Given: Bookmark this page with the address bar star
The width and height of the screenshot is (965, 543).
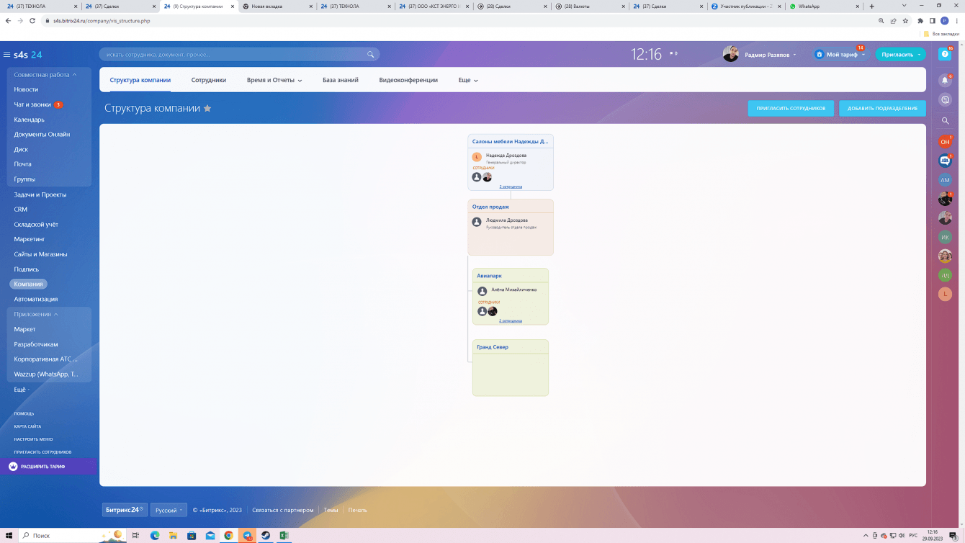Looking at the screenshot, I should click(x=905, y=21).
